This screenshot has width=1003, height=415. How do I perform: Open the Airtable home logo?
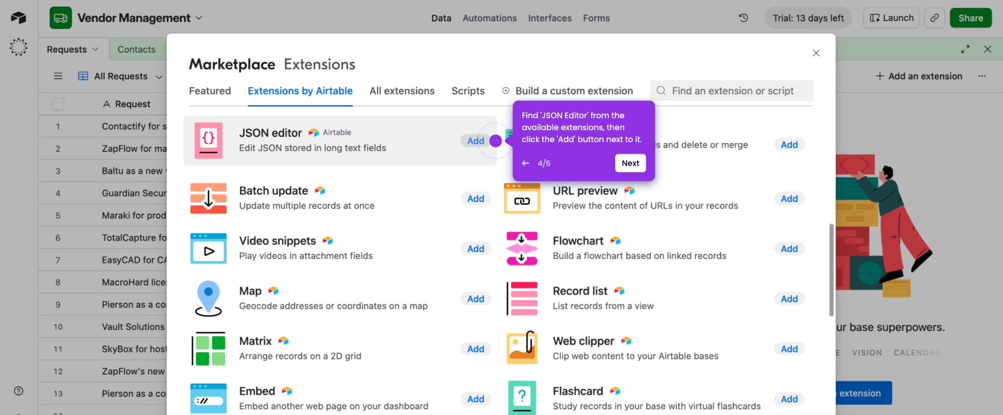pos(18,18)
